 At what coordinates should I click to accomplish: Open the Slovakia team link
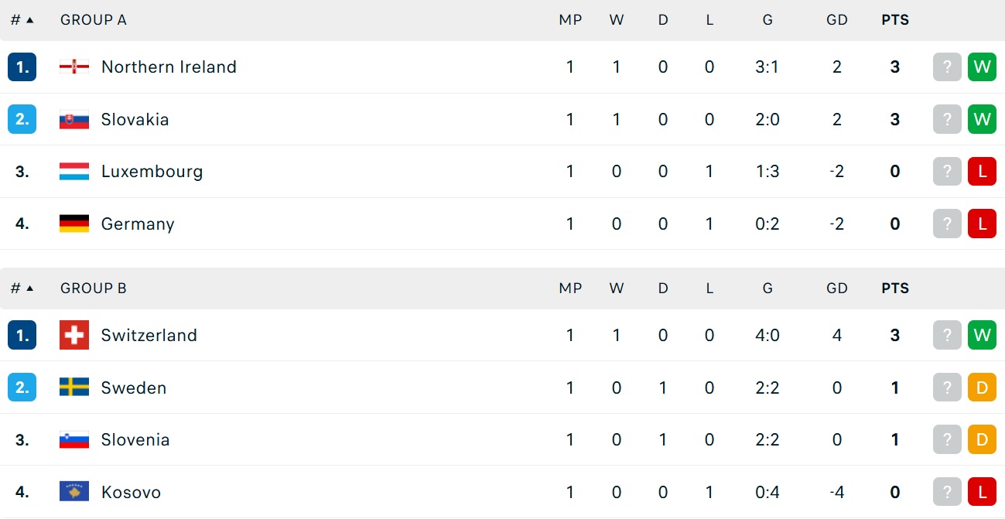coord(135,119)
